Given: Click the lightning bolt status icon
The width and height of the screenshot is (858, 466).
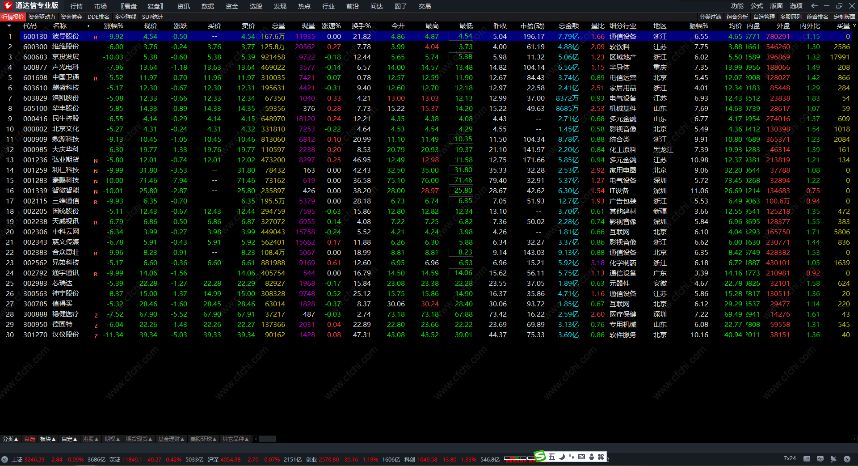Looking at the screenshot, I should pos(847,459).
